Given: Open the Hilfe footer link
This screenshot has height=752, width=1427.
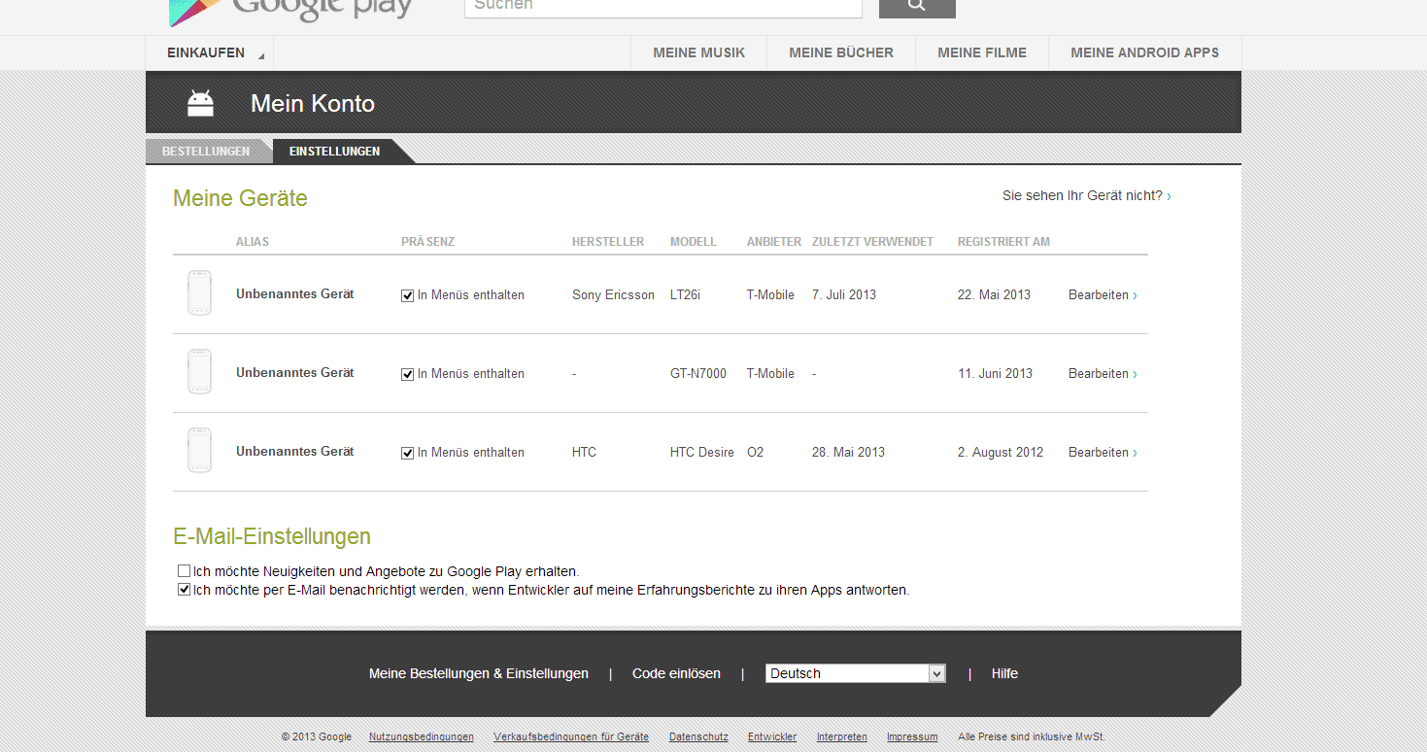Looking at the screenshot, I should point(1004,673).
